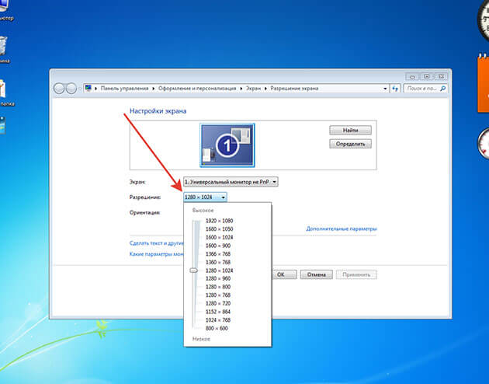Choose 1280 × 1024 in resolution list
Screen dimensions: 489x384
[219, 271]
